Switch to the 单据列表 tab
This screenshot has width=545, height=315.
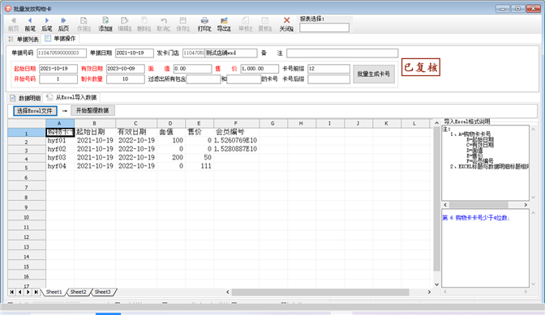(24, 39)
